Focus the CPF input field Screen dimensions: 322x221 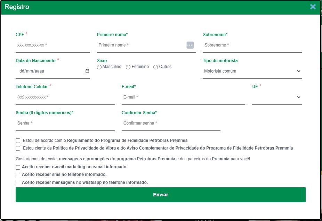pos(53,45)
